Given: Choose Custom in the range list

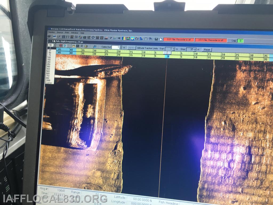Looking at the screenshot, I should tap(49, 83).
